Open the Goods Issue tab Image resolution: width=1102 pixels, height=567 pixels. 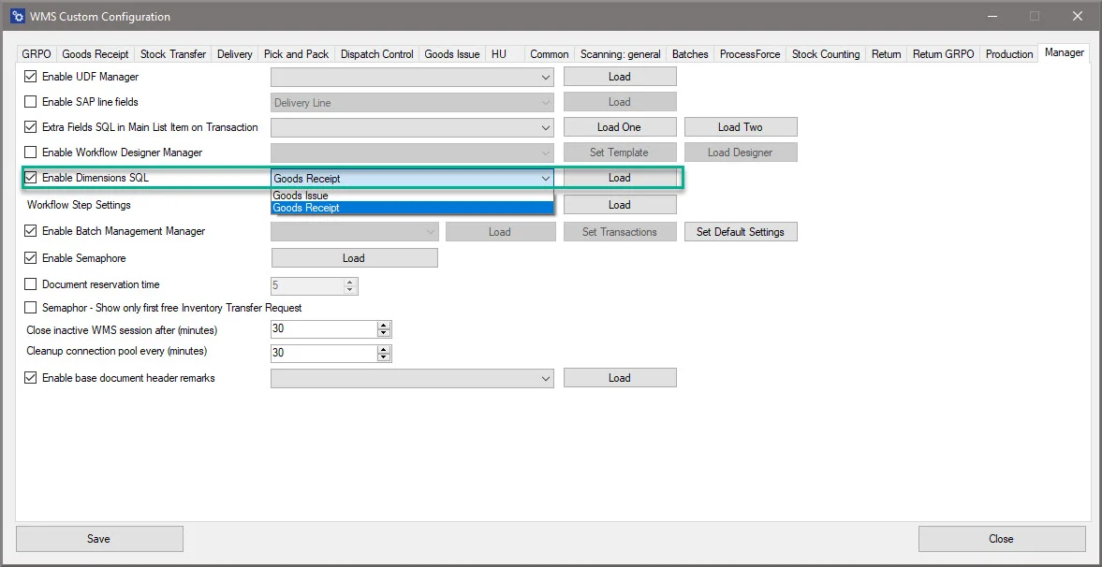click(x=452, y=54)
